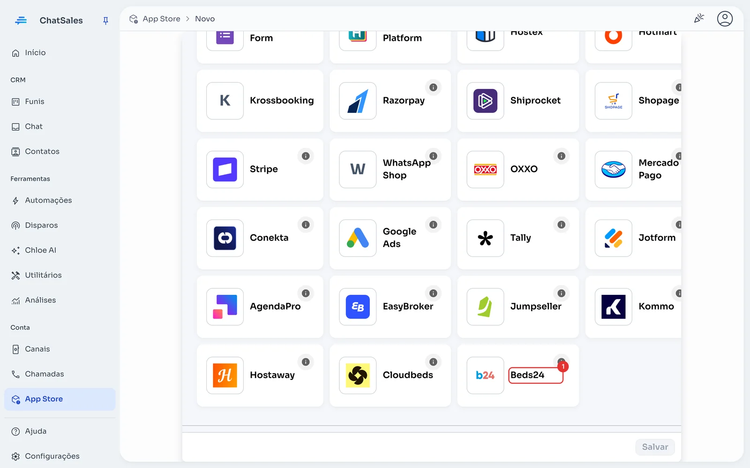This screenshot has height=468, width=750.
Task: Click the Jumpseller logo icon
Action: [485, 307]
